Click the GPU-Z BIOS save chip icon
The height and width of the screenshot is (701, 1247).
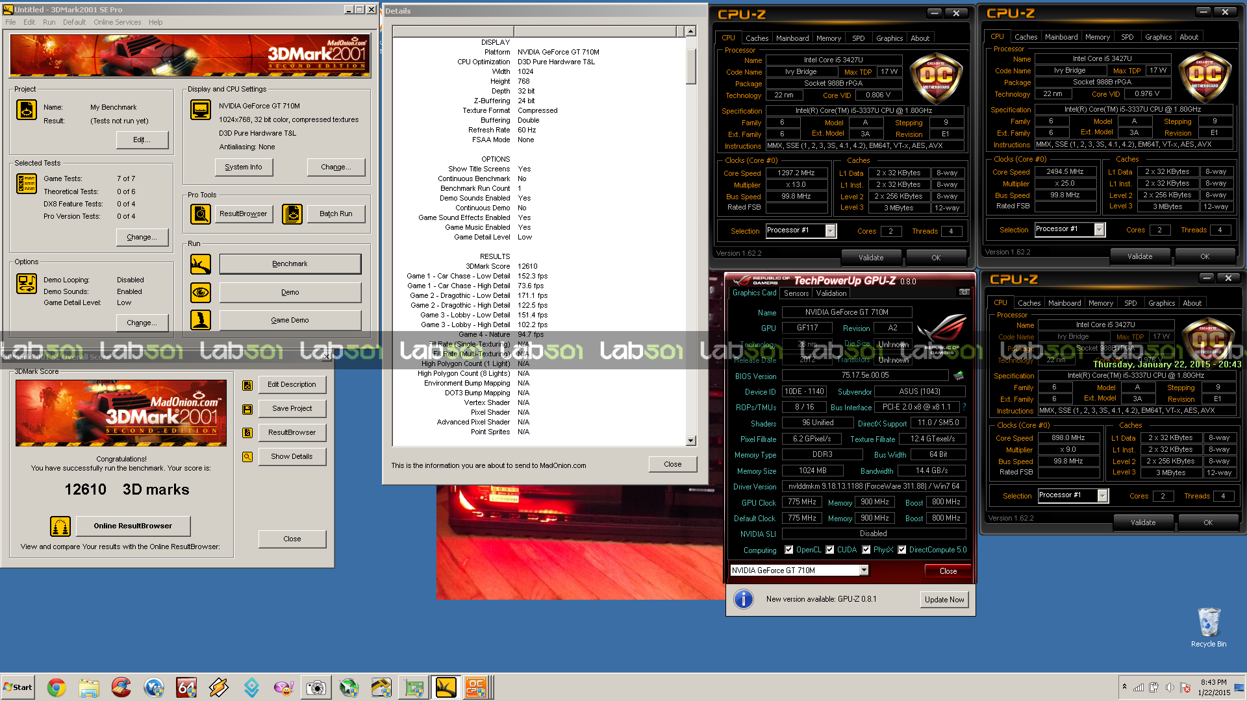959,375
